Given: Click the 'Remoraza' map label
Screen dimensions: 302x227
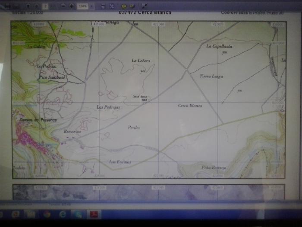Looking at the screenshot, I should click(72, 131).
